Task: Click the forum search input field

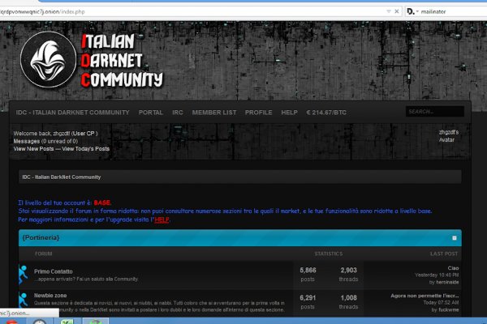Action: point(433,112)
